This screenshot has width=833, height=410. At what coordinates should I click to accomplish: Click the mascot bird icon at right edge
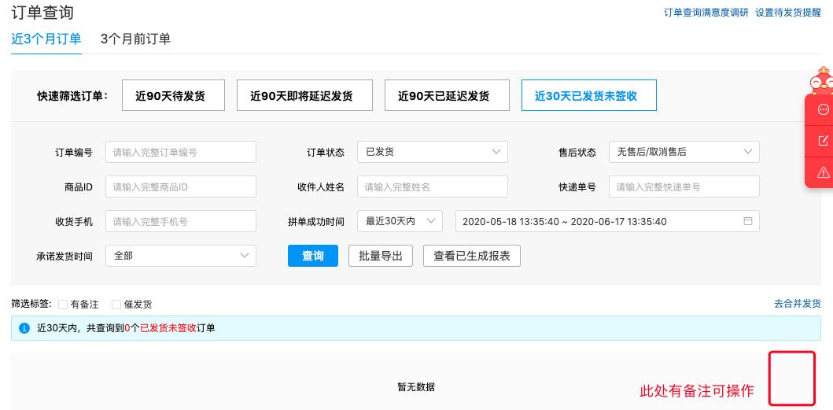click(x=821, y=80)
